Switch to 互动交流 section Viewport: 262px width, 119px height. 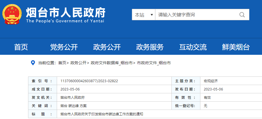(193, 47)
